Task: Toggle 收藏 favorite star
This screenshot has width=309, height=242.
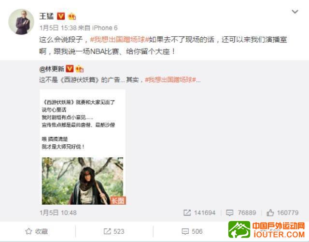Action: pyautogui.click(x=37, y=231)
